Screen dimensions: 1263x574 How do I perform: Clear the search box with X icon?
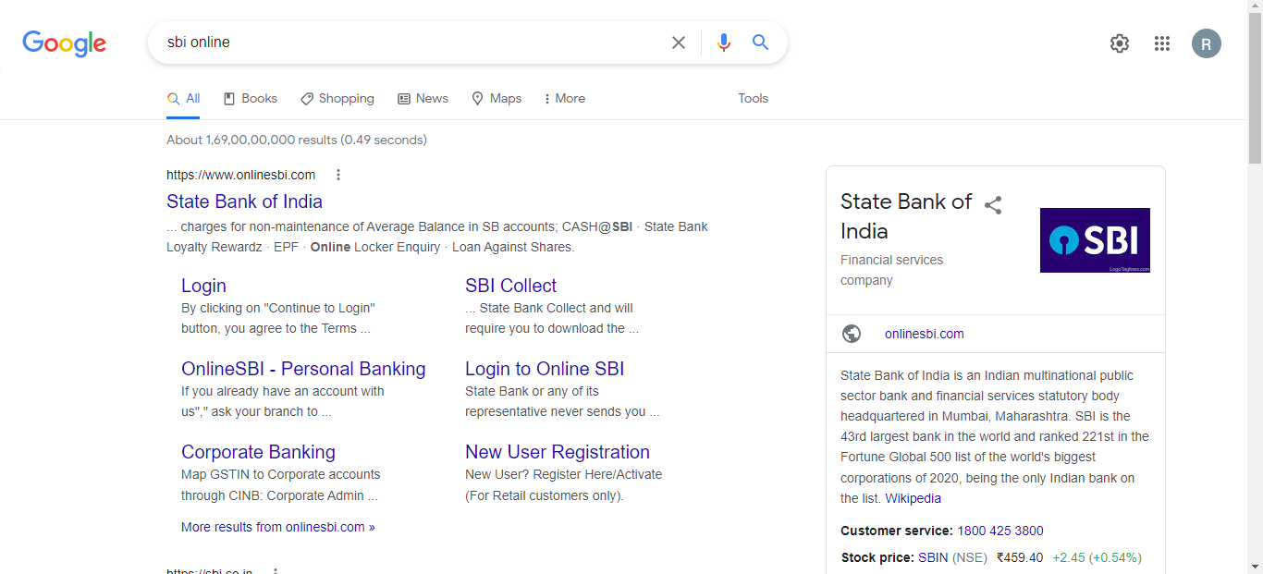click(x=679, y=43)
